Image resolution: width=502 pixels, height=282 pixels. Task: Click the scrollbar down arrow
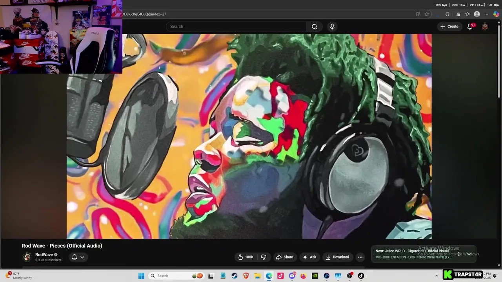click(x=499, y=266)
